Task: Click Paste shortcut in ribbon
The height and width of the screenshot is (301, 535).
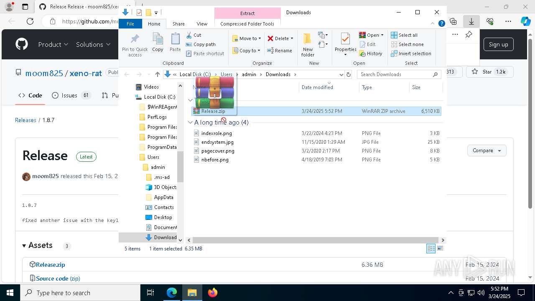Action: [205, 54]
